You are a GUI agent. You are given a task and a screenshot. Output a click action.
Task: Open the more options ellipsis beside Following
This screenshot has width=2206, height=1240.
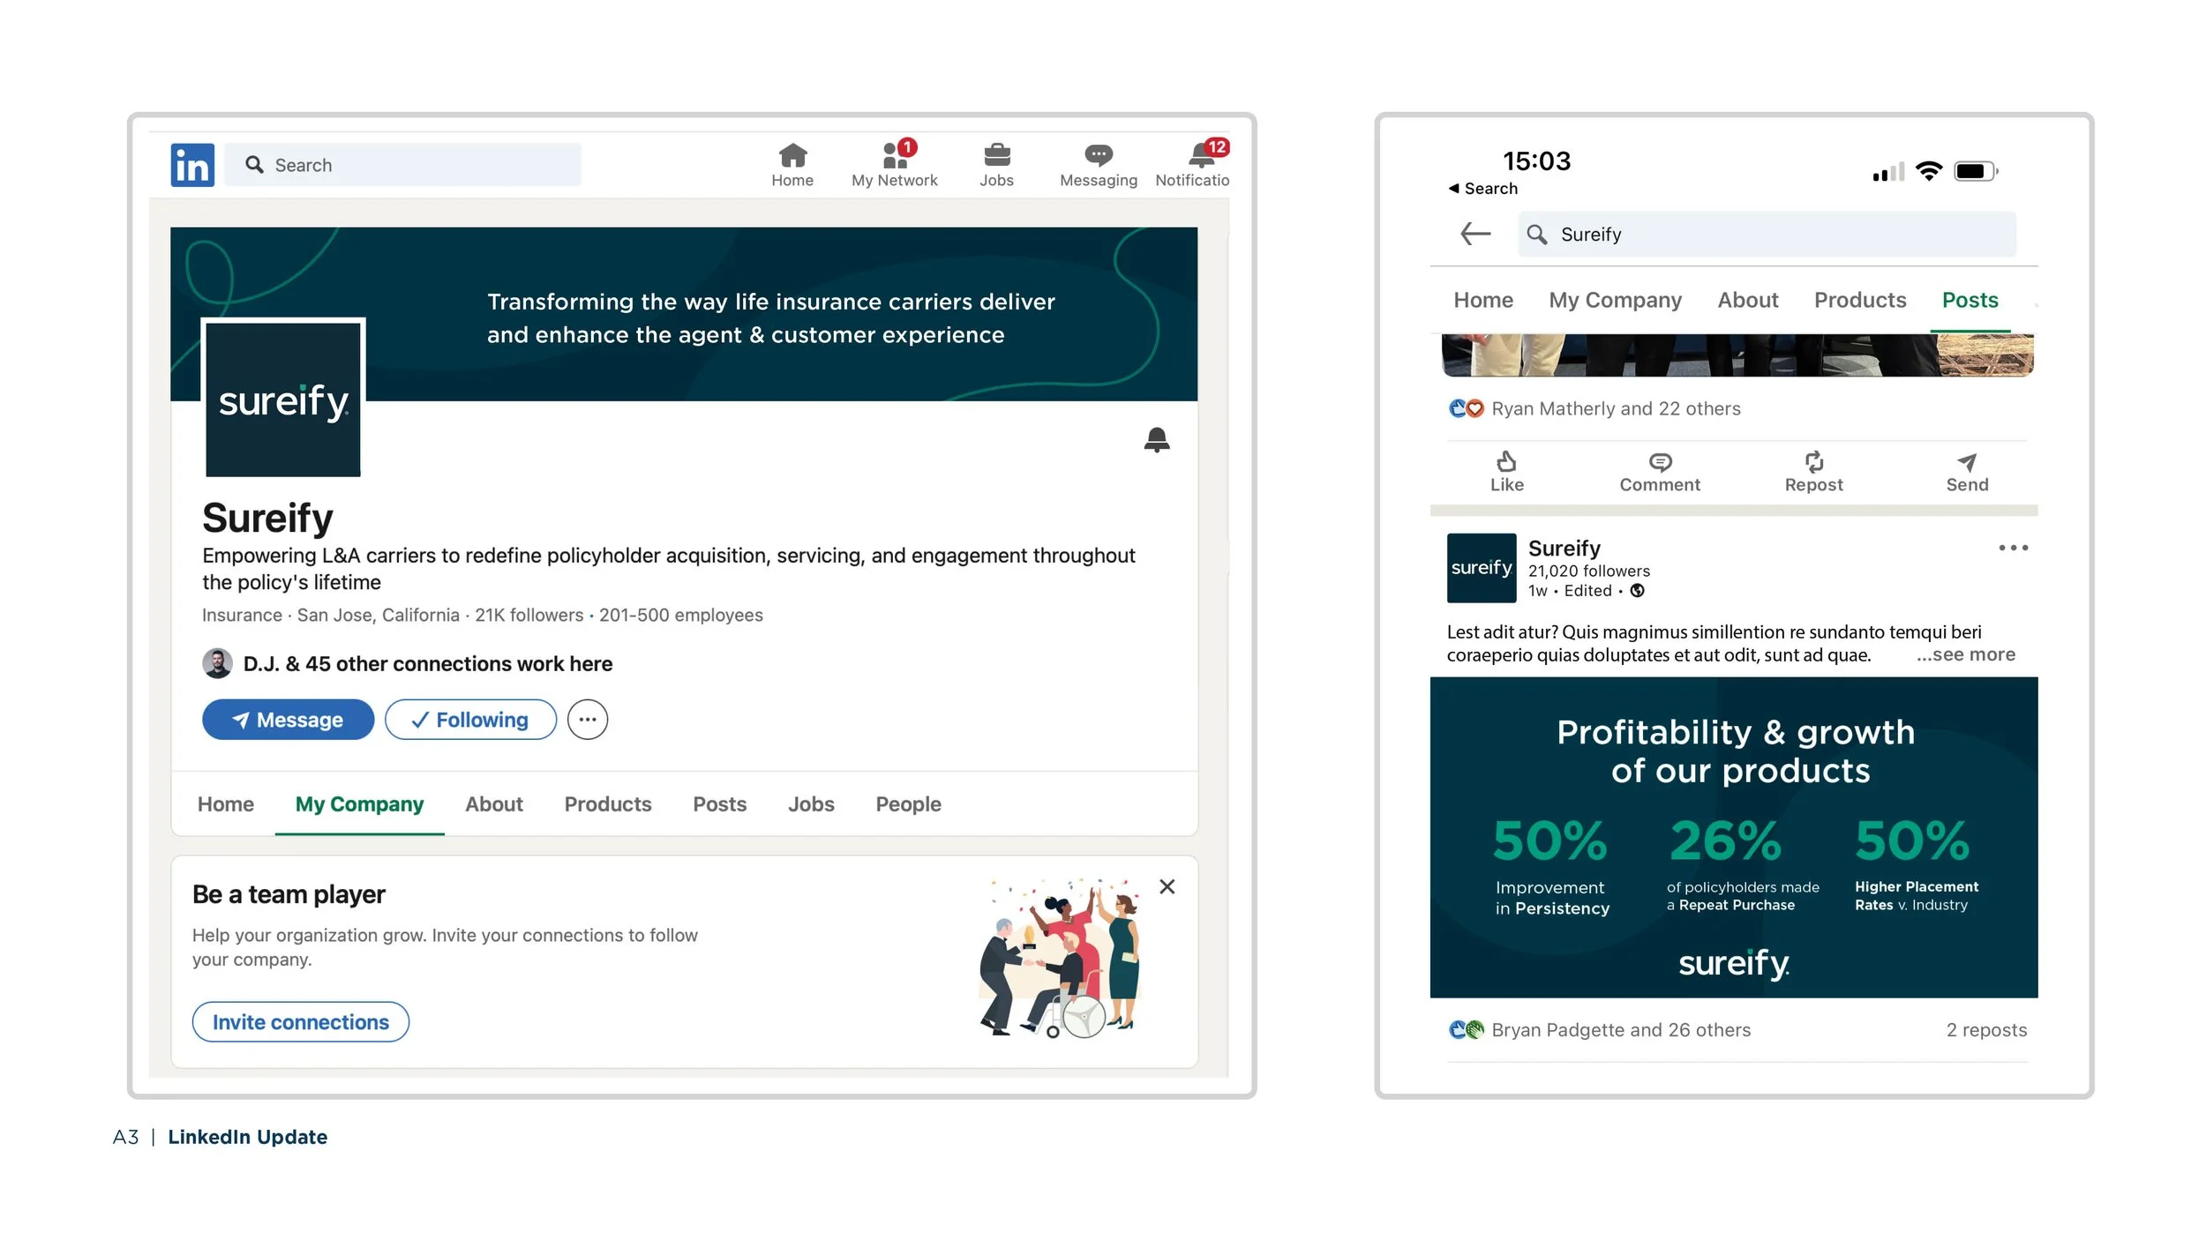click(588, 720)
